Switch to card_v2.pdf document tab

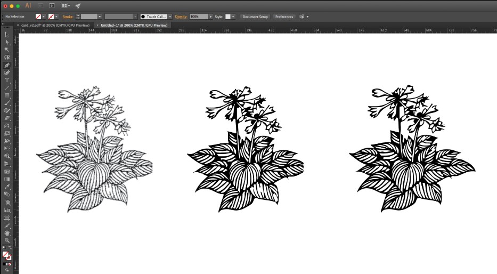(x=55, y=26)
